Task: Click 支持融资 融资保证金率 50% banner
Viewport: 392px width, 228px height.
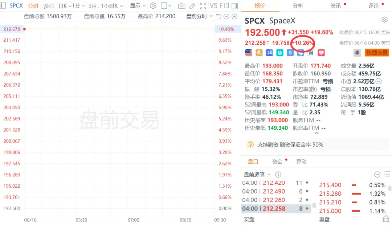Action: (317, 144)
